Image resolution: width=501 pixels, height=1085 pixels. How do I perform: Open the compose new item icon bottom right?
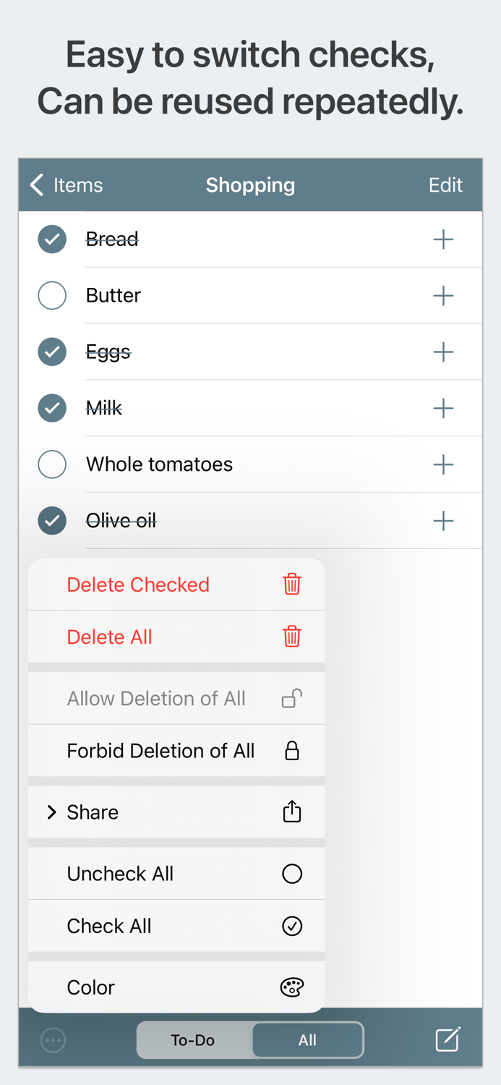[x=447, y=1039]
